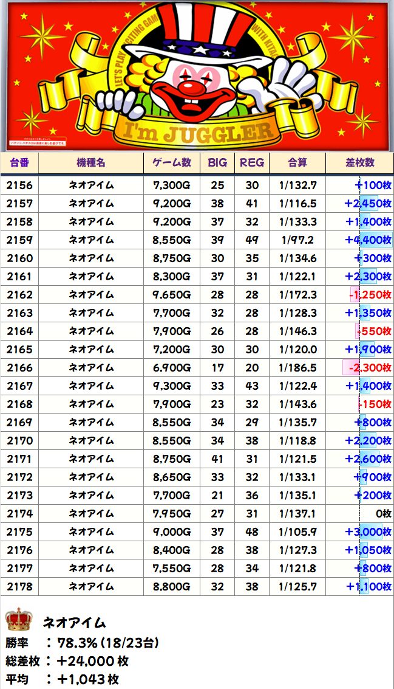Image resolution: width=394 pixels, height=689 pixels.
Task: Click the REG column header
Action: pos(252,162)
